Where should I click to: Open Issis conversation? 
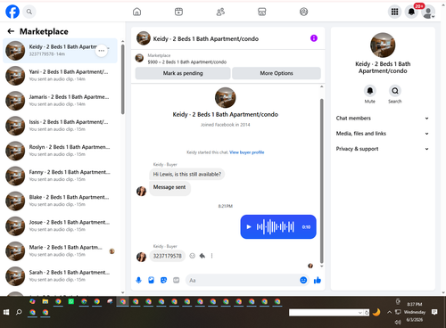[61, 126]
